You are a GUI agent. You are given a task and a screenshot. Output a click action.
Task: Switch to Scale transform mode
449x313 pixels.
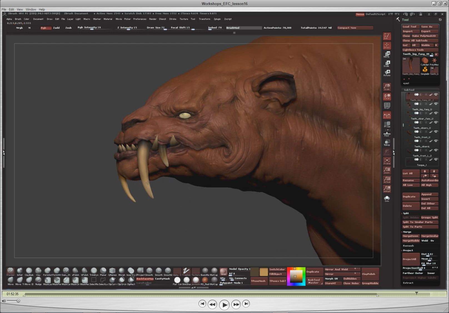point(387,64)
